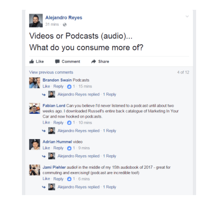
Task: View previous comments
Action: coord(51,72)
